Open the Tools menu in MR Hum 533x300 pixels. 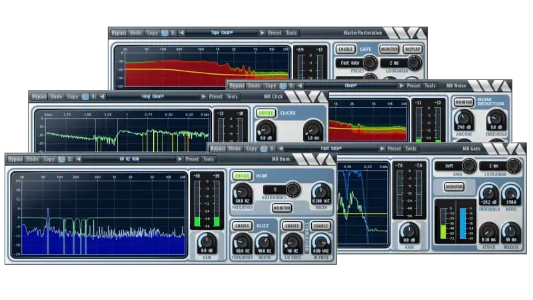209,159
